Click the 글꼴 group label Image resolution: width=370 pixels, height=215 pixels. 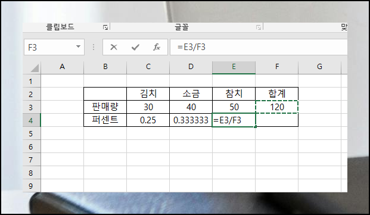click(182, 27)
